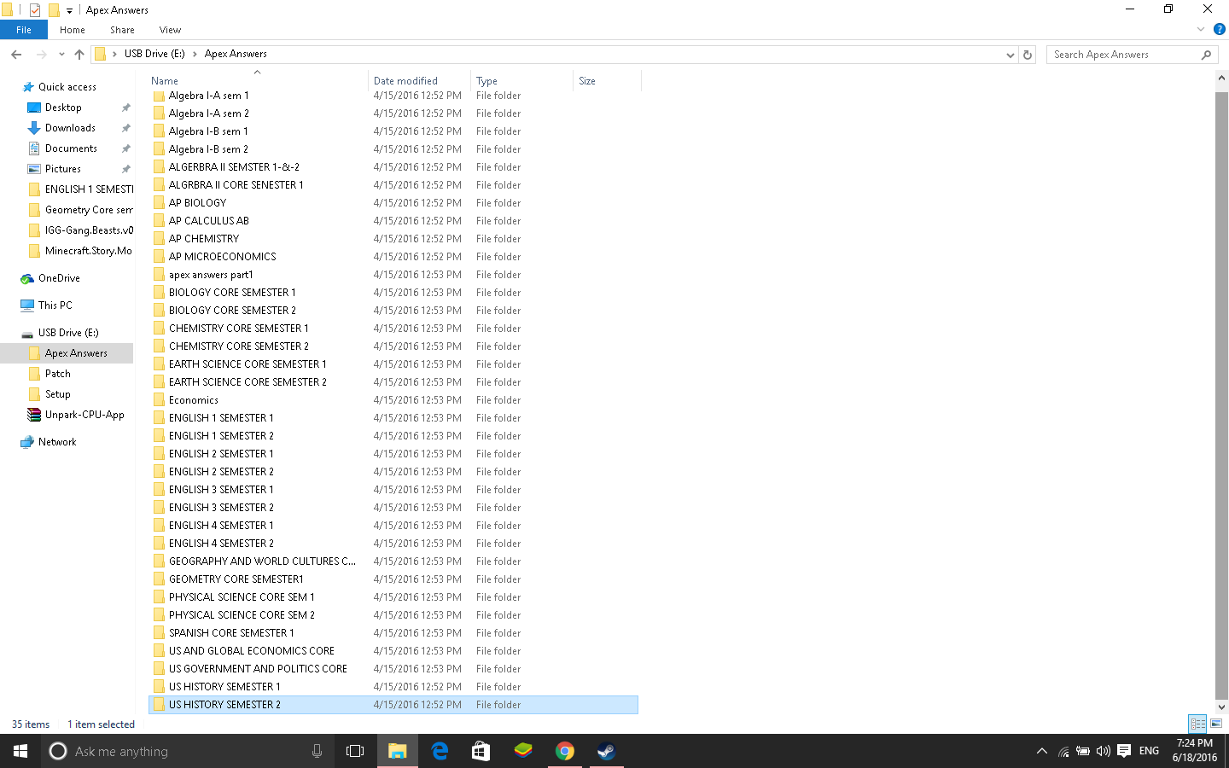
Task: Click the Cortana microphone icon
Action: pos(317,751)
